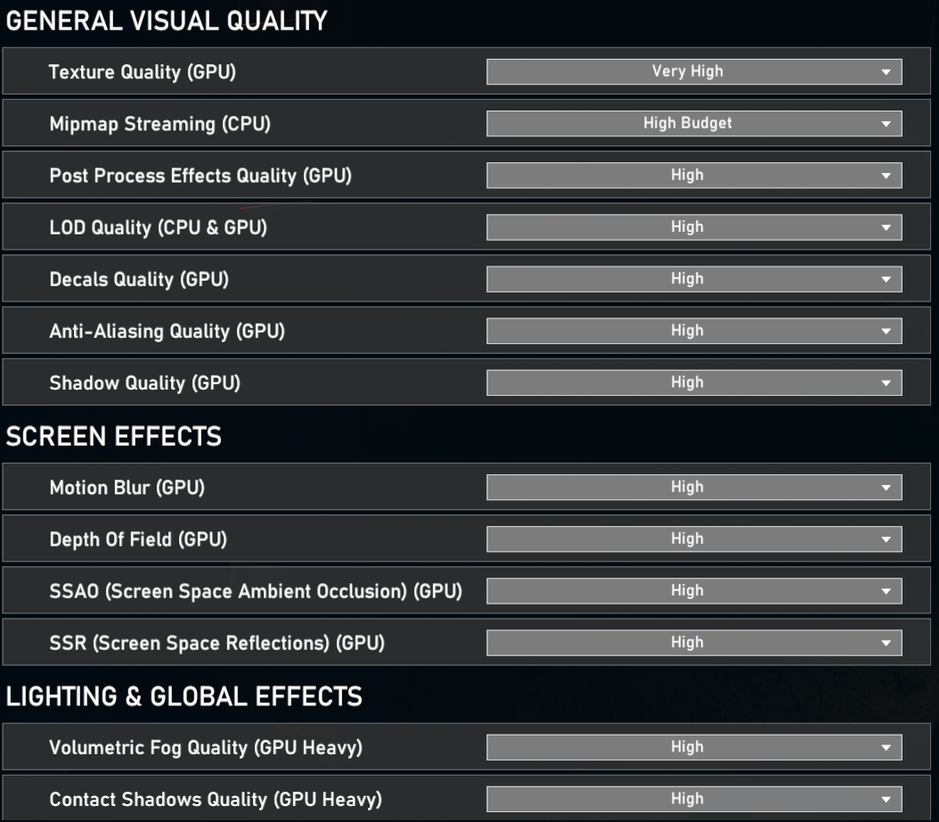Expand the SSAO quality dropdown

694,591
